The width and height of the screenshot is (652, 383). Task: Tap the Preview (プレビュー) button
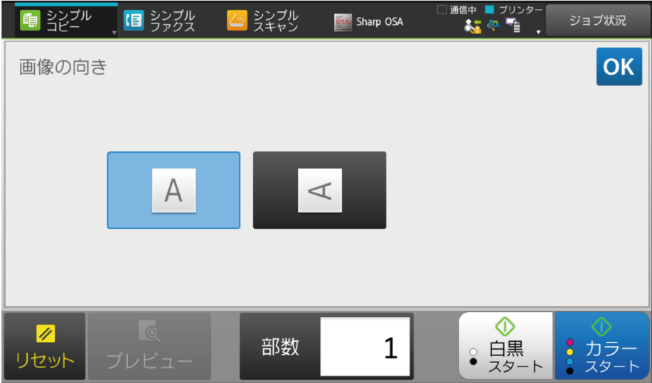point(150,346)
